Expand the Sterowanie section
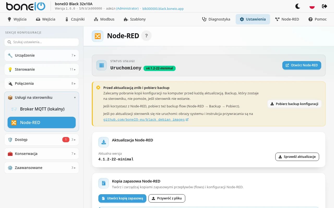Viewport: 334px width, 208px height. pos(42,69)
